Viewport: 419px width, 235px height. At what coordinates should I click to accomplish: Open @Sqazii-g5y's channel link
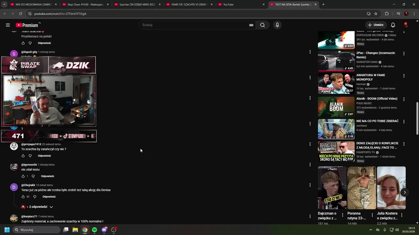[29, 52]
